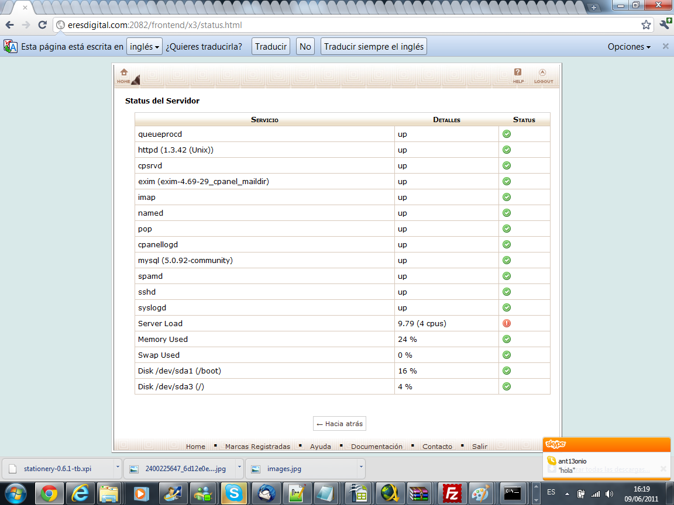The image size is (674, 505).
Task: Open the Opciones translation dropdown
Action: (x=629, y=47)
